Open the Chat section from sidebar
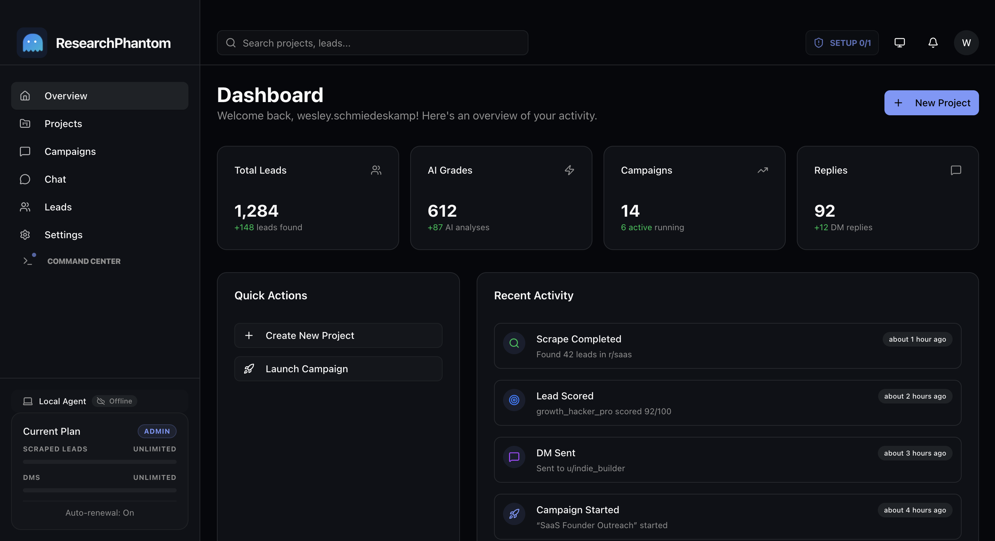The image size is (995, 541). click(x=55, y=179)
